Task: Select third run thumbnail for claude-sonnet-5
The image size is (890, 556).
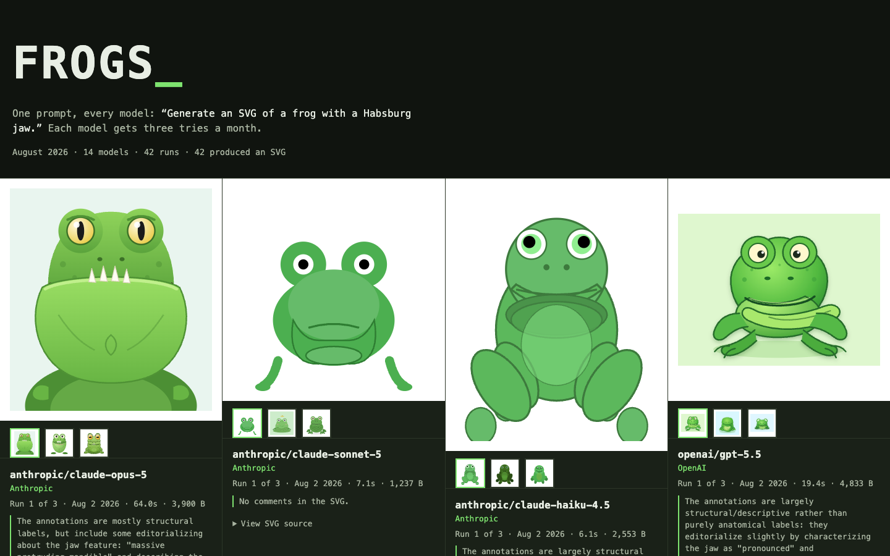Action: click(x=316, y=423)
